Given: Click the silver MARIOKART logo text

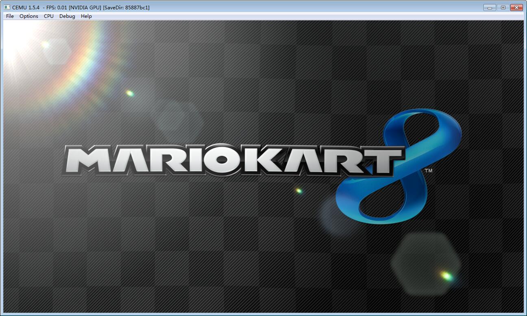Looking at the screenshot, I should point(232,159).
